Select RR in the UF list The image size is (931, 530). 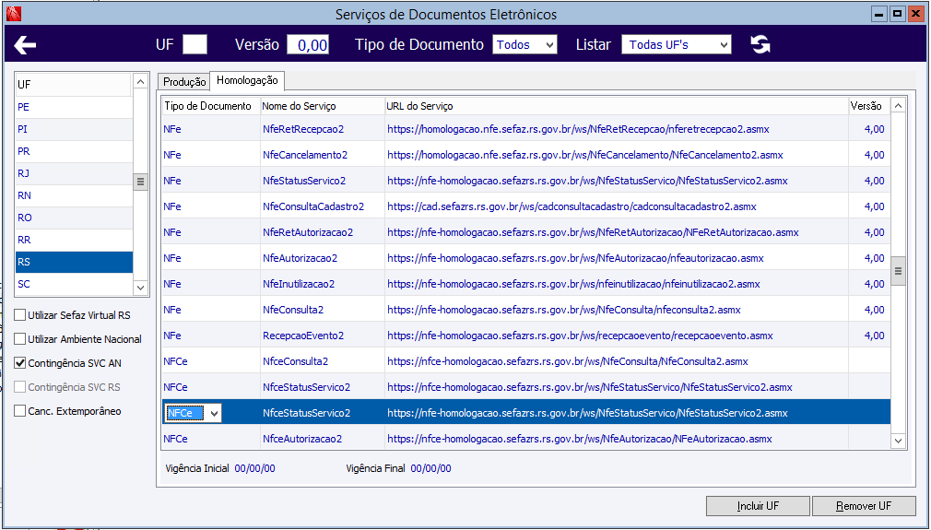click(74, 240)
